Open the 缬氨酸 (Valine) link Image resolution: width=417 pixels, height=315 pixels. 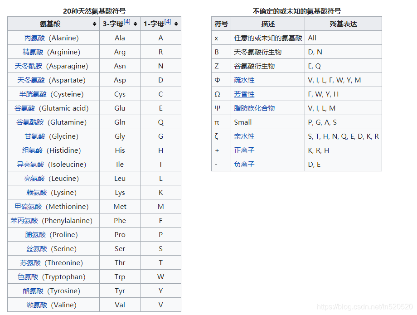tap(36, 305)
